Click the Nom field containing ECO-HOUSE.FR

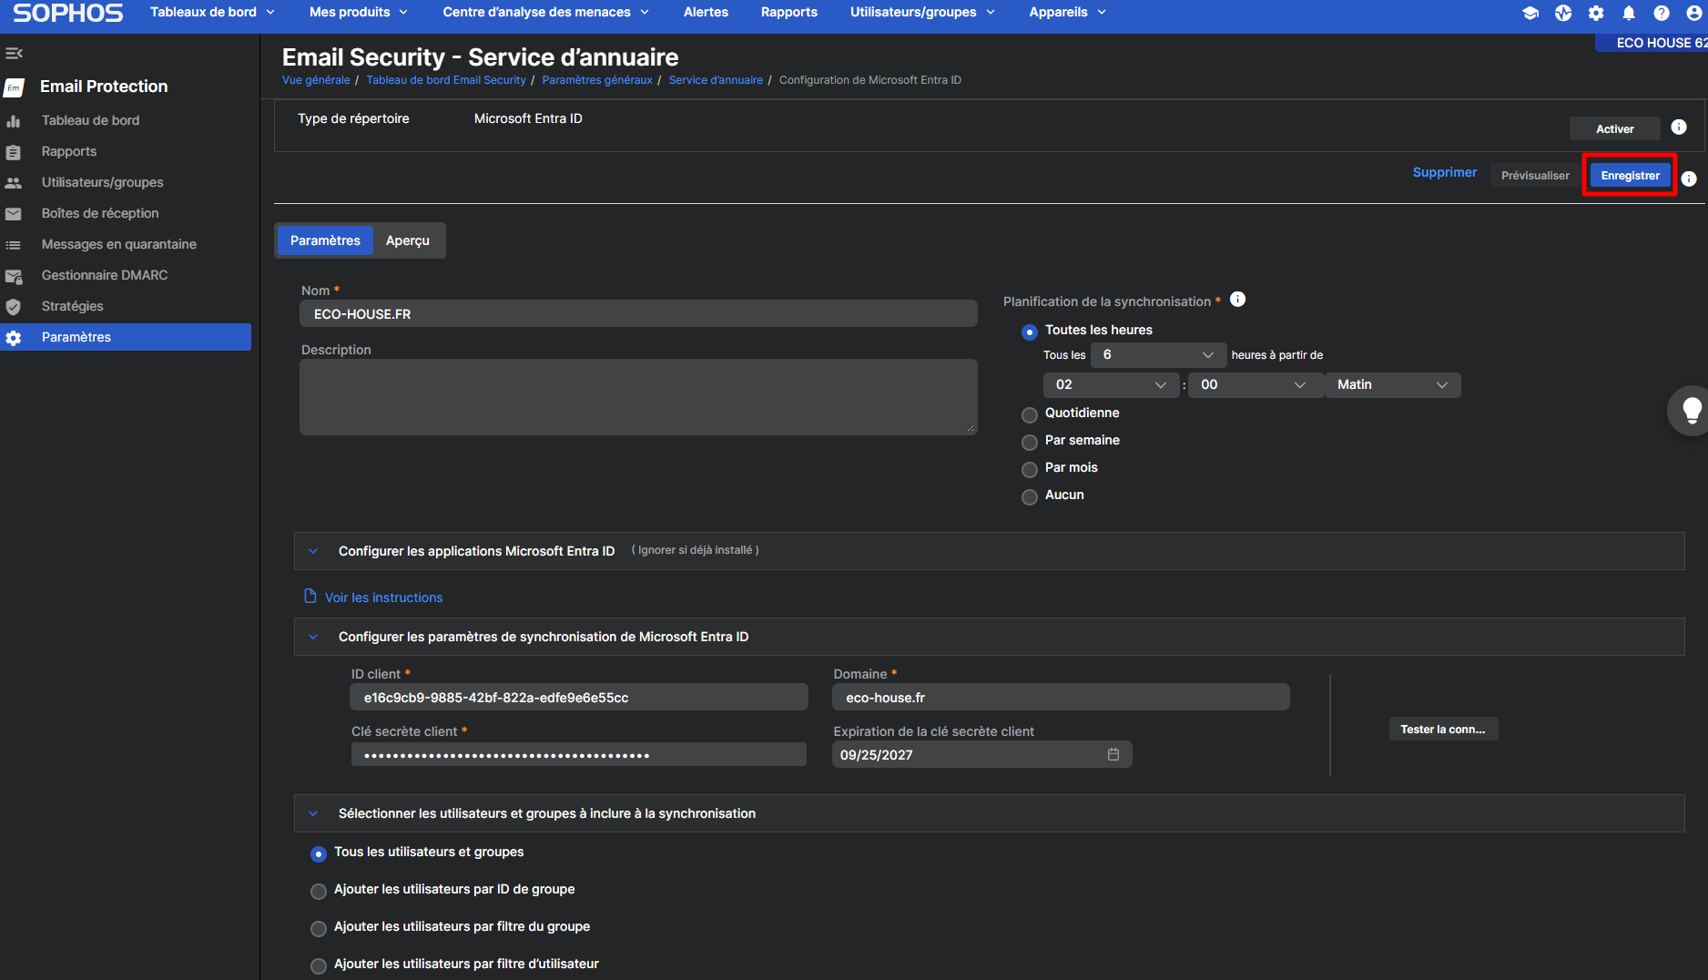638,314
